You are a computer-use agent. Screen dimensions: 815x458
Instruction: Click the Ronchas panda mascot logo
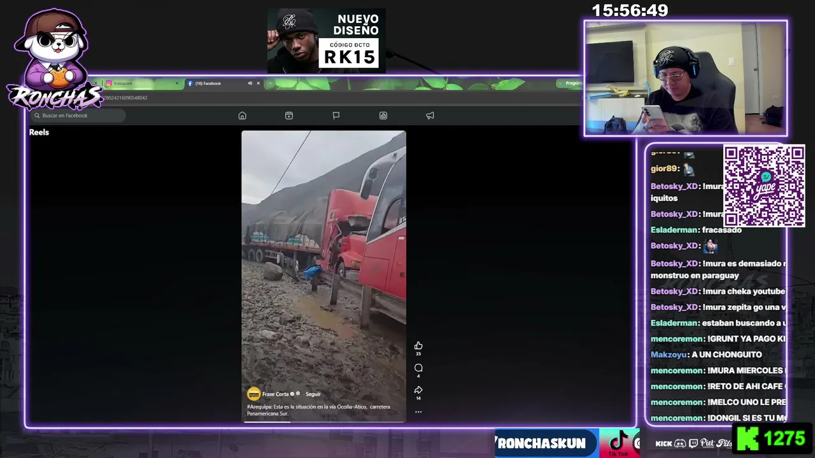coord(53,59)
